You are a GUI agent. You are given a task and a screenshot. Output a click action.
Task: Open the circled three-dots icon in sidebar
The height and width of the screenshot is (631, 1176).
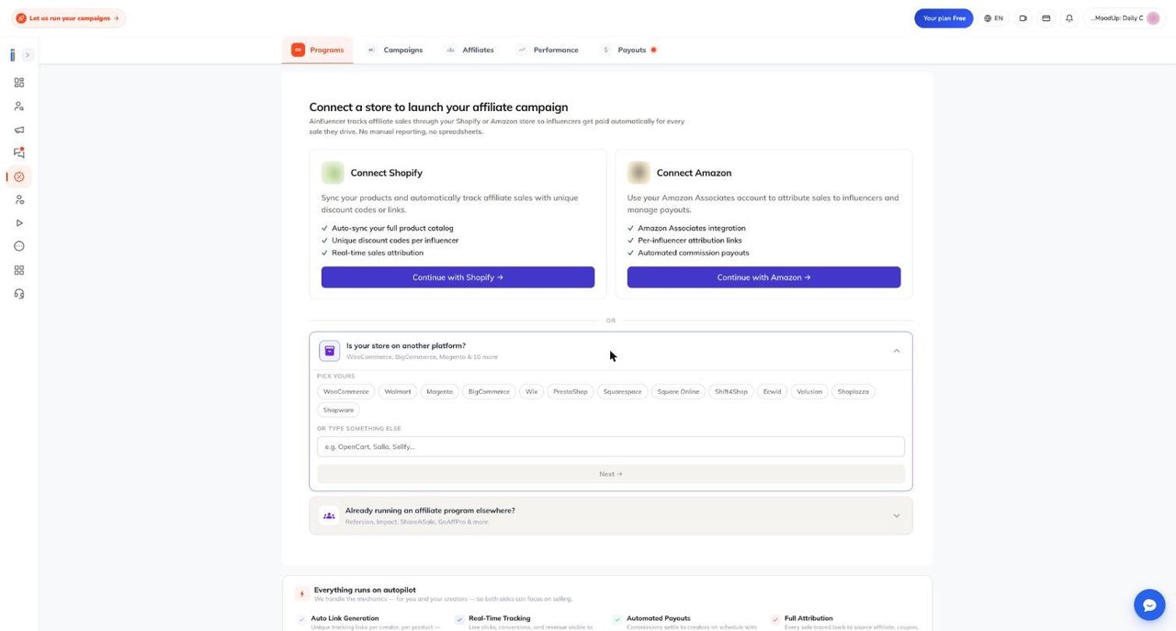[x=19, y=246]
